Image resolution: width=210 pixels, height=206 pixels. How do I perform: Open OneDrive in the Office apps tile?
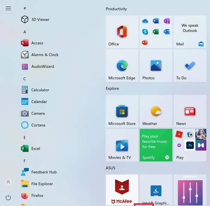pyautogui.click(x=145, y=21)
